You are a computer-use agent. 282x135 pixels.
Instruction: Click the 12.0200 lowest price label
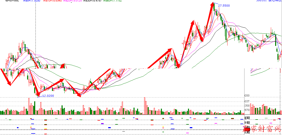coord(48,96)
